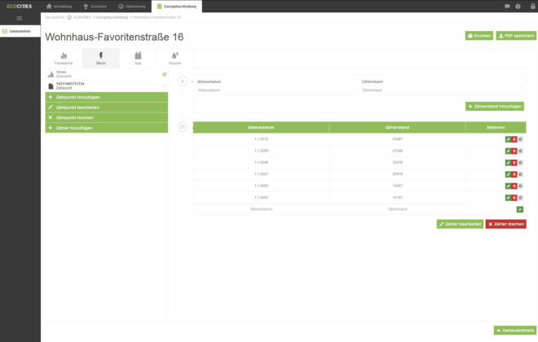This screenshot has width=538, height=342.
Task: Click the 1.1.2005 date cell
Action: coord(261,197)
